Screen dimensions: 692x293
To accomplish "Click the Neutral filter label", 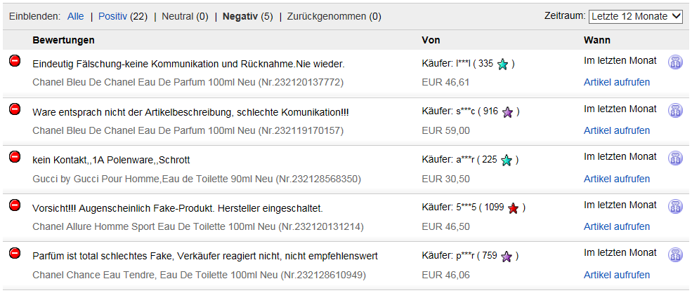I will point(178,17).
